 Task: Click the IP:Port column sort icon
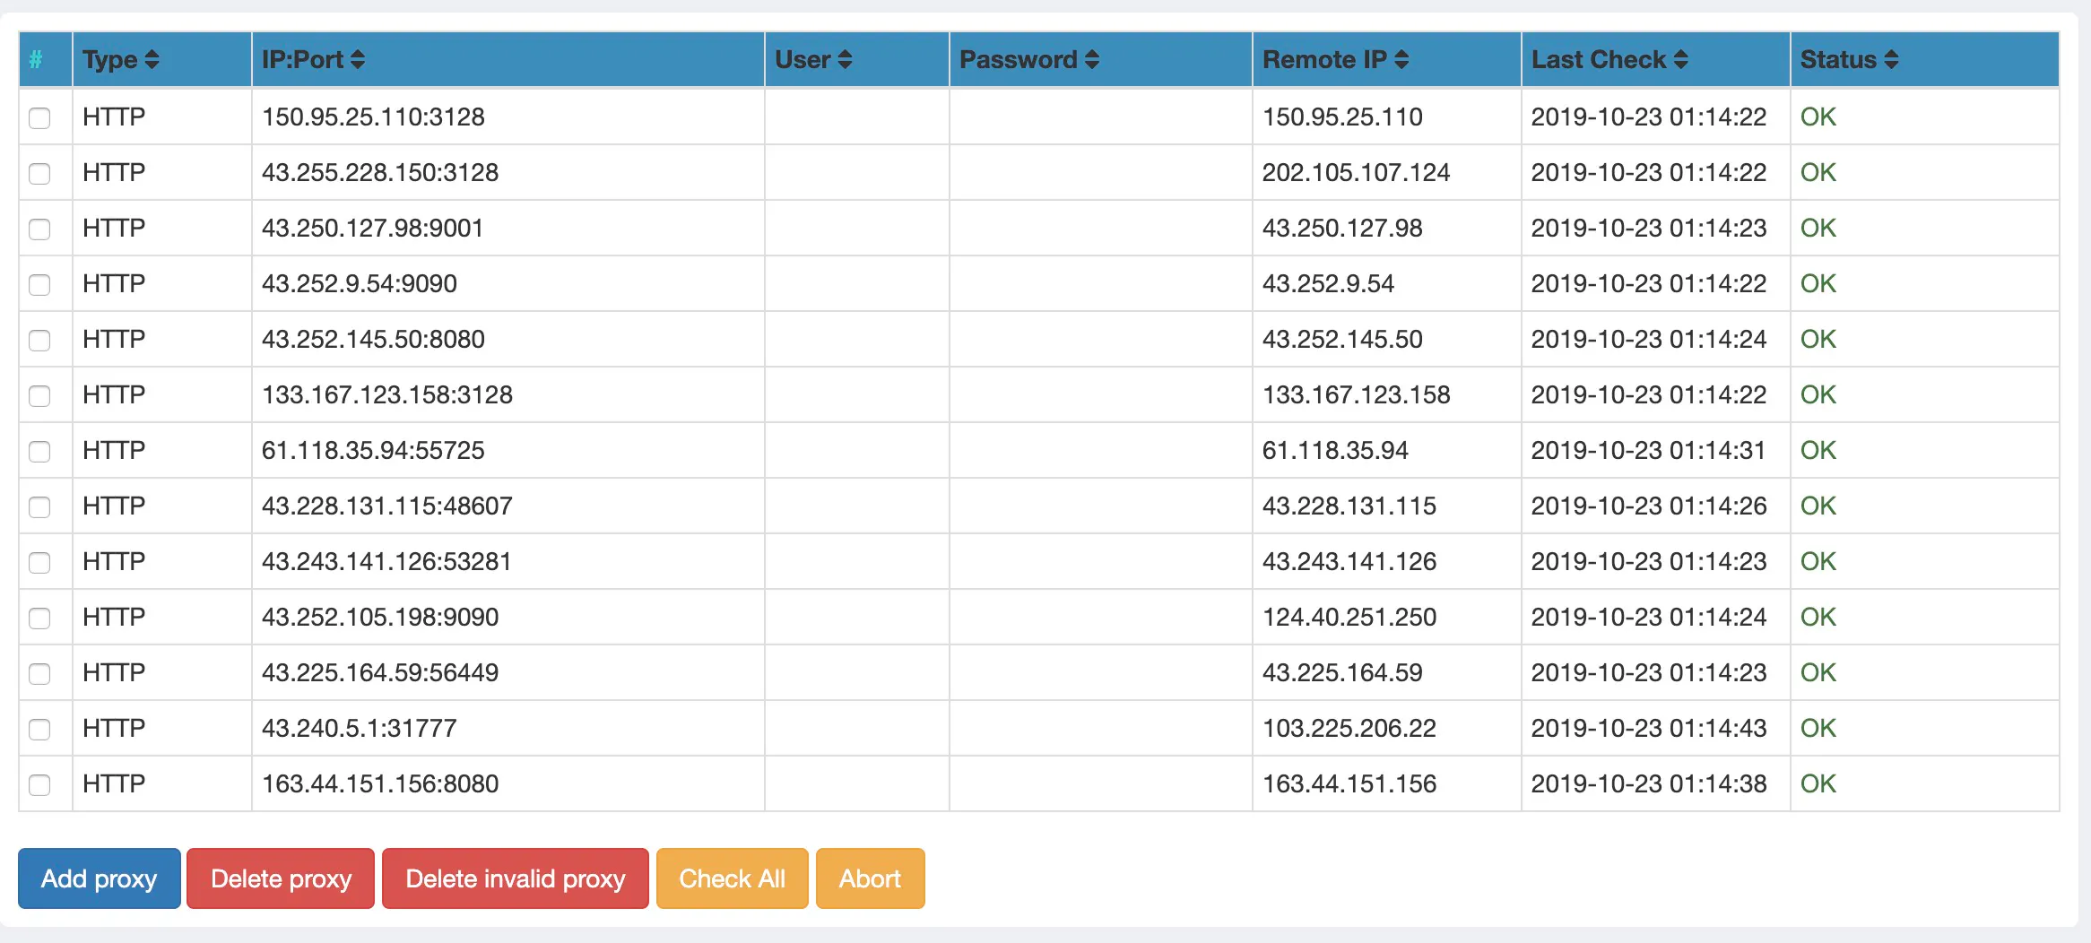[x=360, y=59]
